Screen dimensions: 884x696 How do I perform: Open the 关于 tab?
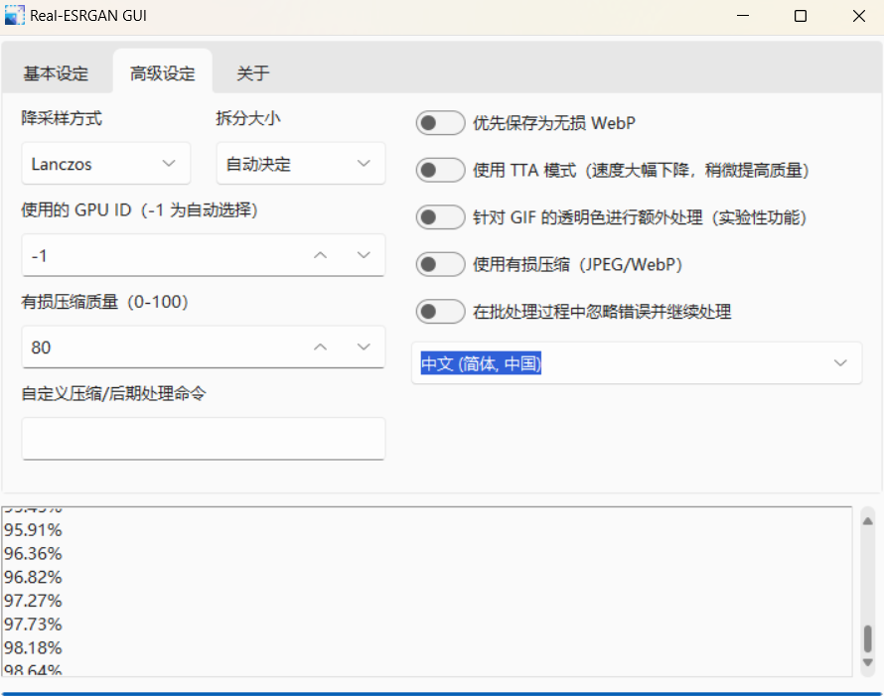point(252,73)
